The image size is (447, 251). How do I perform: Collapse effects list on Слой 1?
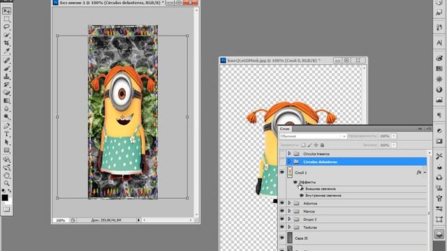coord(425,172)
